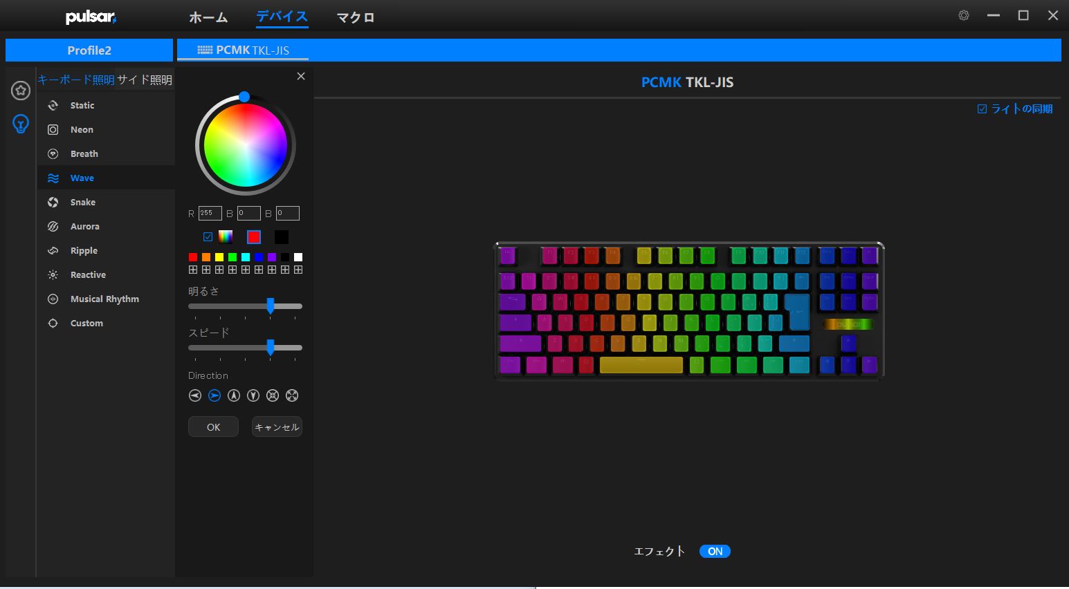Pick the cyan preset swatch
The width and height of the screenshot is (1069, 589).
click(246, 257)
